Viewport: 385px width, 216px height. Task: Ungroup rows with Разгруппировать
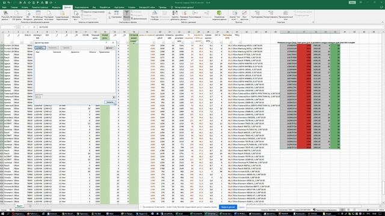pos(271,14)
